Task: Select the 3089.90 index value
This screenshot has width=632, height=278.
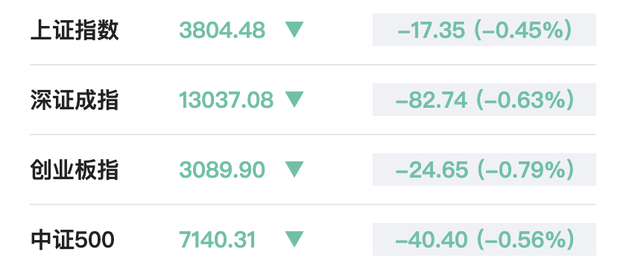Action: 222,170
